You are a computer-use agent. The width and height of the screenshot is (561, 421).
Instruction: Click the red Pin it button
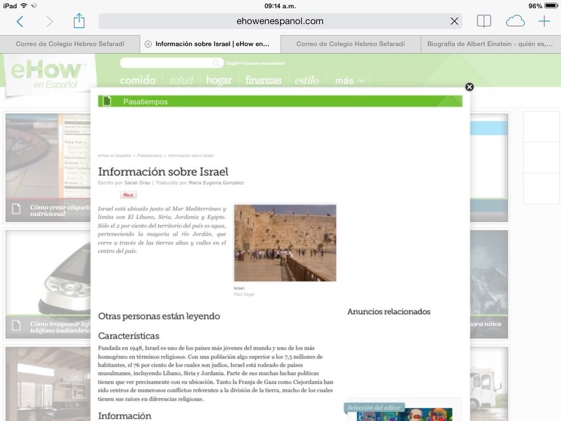(x=128, y=195)
